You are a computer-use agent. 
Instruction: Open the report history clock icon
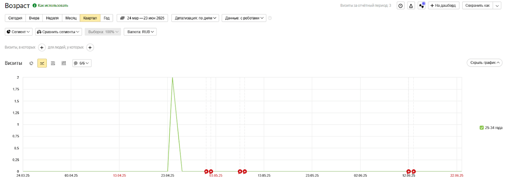pos(400,6)
